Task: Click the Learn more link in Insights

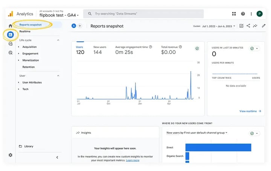Action: click(132, 160)
